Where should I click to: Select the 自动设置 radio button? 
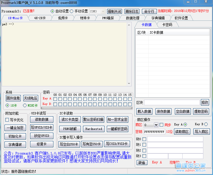point(52,11)
